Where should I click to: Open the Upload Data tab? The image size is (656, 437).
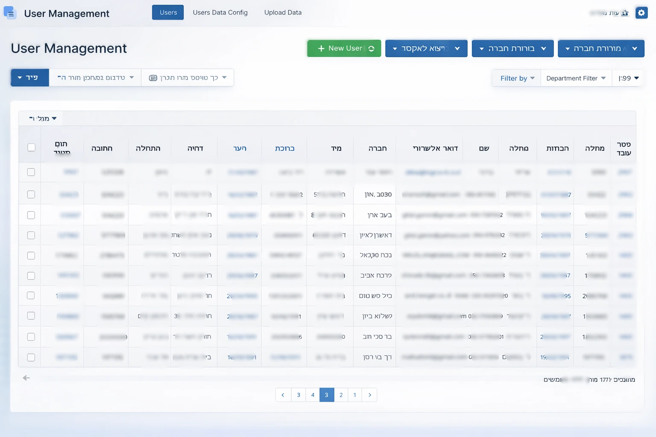click(x=283, y=12)
